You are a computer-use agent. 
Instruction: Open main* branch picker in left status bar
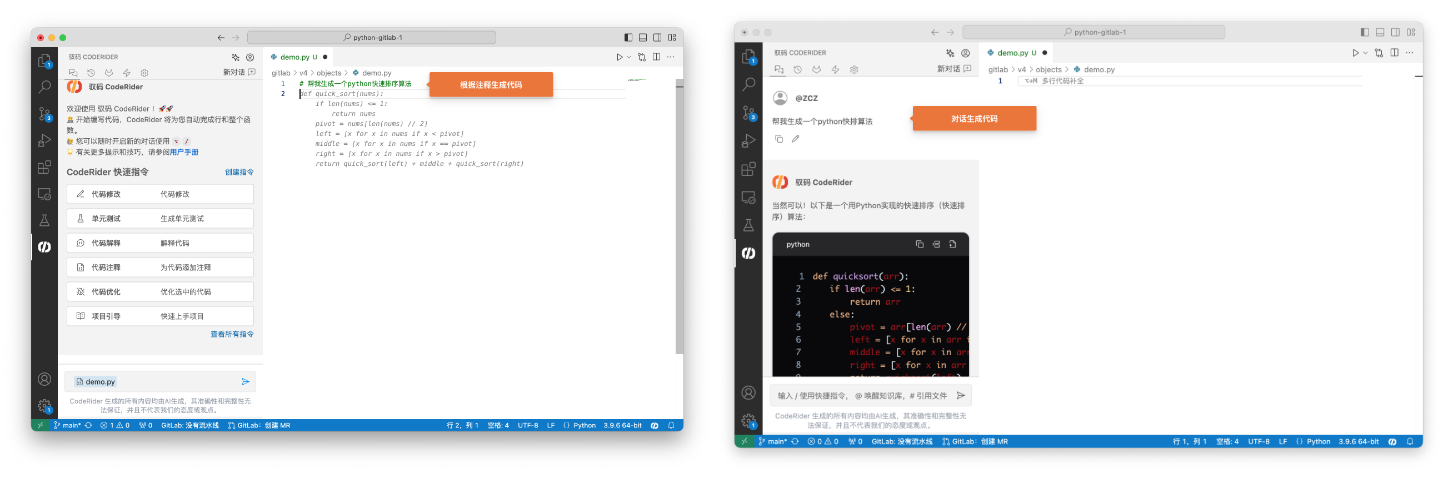point(68,426)
